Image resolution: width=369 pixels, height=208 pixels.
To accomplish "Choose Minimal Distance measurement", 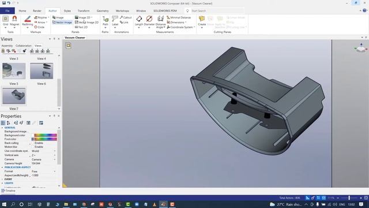I will (x=179, y=17).
